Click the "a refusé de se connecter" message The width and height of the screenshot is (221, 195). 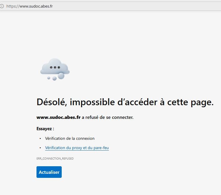point(107,117)
